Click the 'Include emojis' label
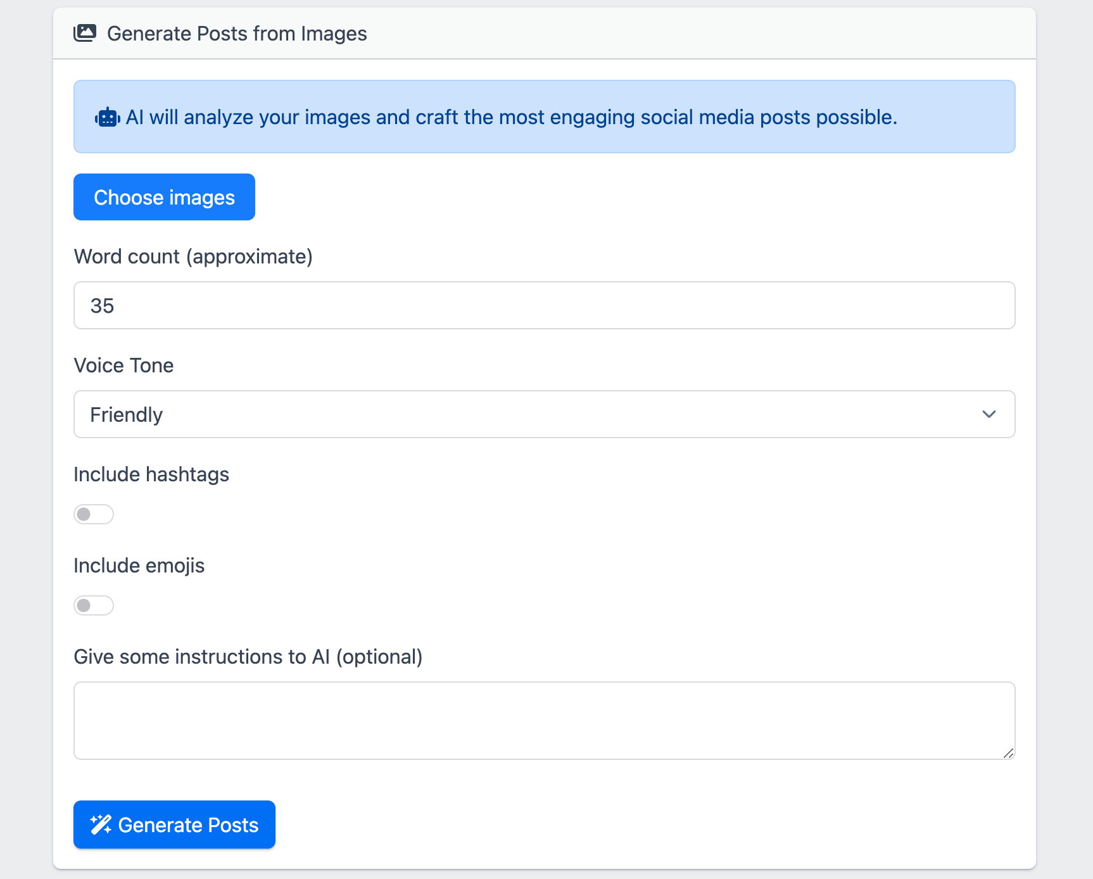The width and height of the screenshot is (1093, 879). point(139,566)
